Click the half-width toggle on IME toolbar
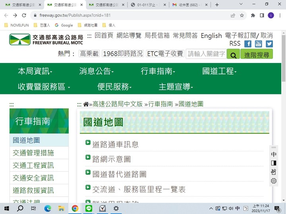286x214 pixels. click(x=274, y=163)
